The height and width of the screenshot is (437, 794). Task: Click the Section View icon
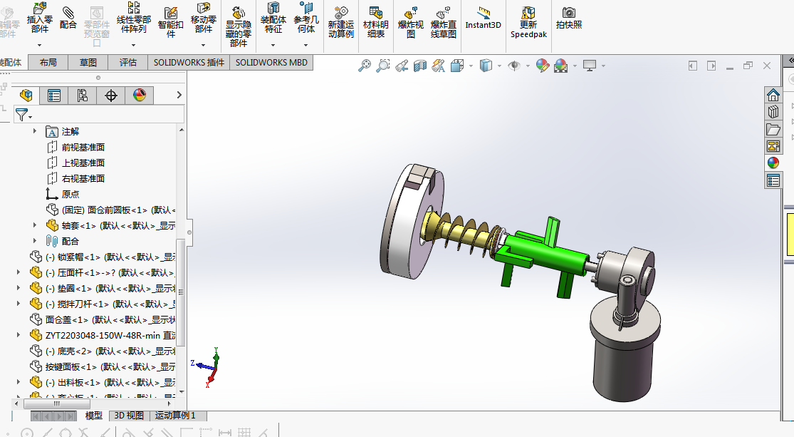point(419,66)
